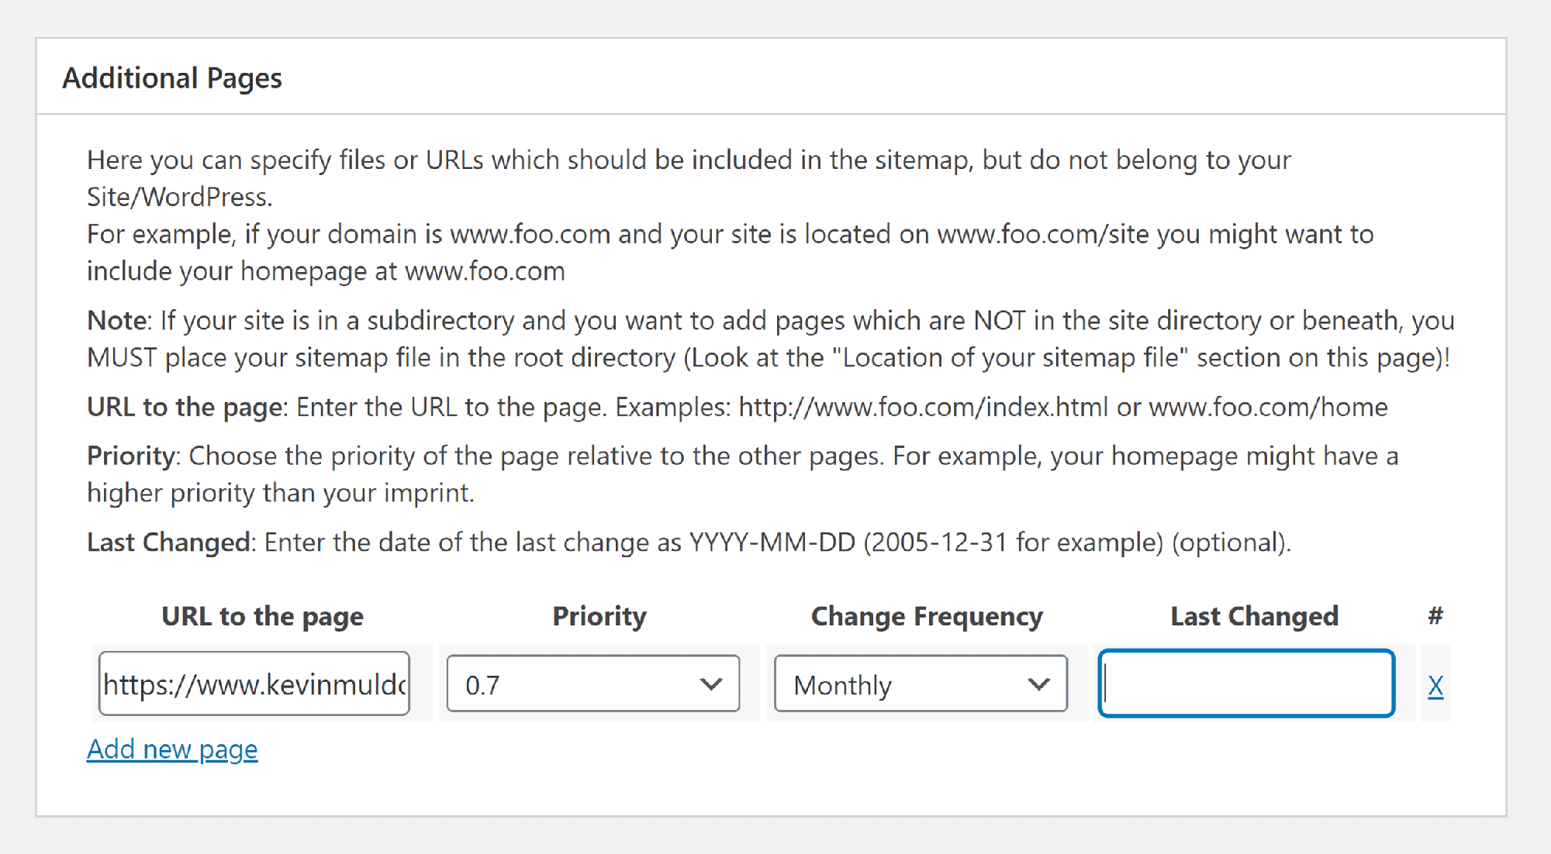This screenshot has height=854, width=1551.
Task: Click the example http://www.foo.com/index.html text
Action: point(923,407)
